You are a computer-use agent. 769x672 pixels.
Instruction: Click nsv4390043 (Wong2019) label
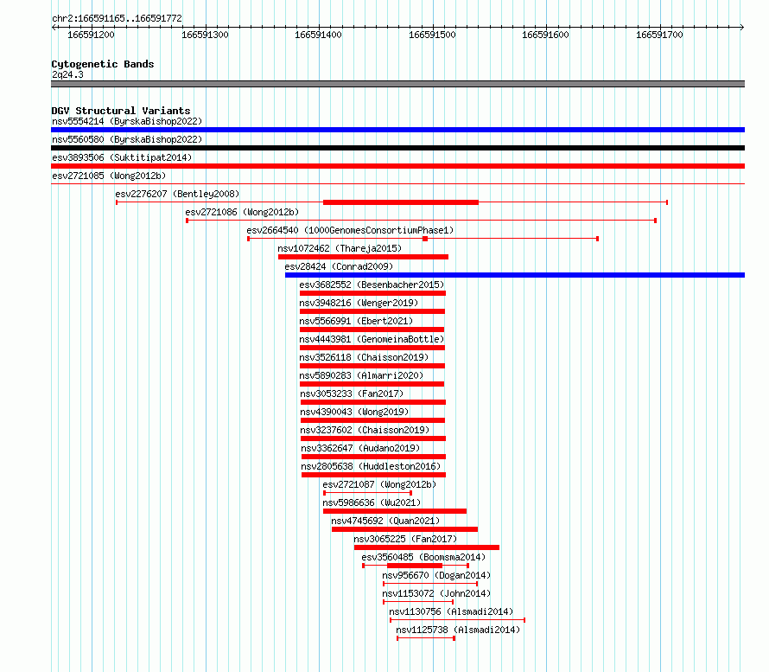(354, 412)
